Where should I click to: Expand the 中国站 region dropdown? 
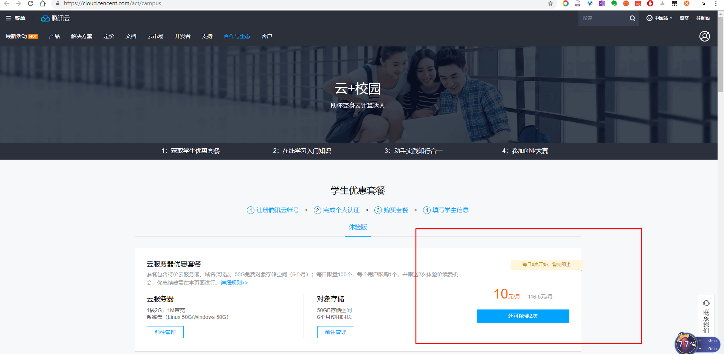point(659,18)
